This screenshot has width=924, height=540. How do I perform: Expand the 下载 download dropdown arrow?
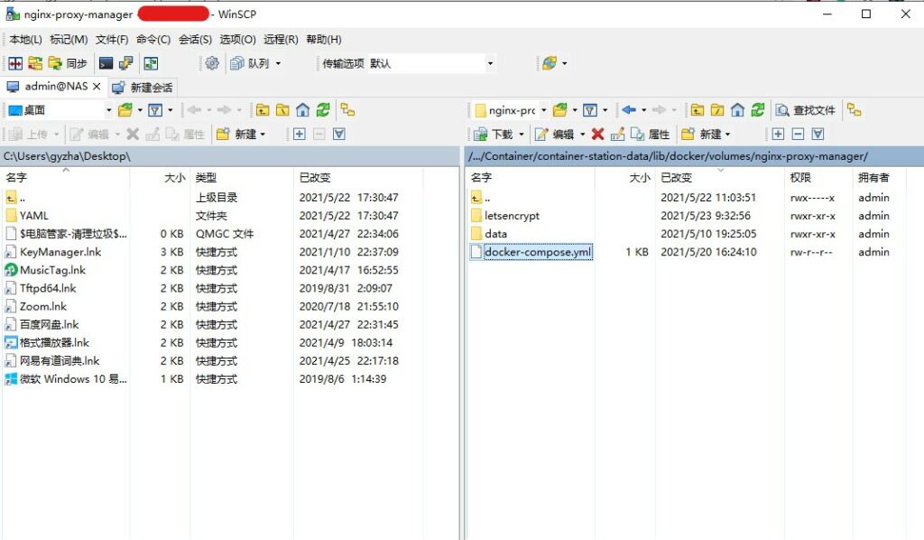click(522, 135)
